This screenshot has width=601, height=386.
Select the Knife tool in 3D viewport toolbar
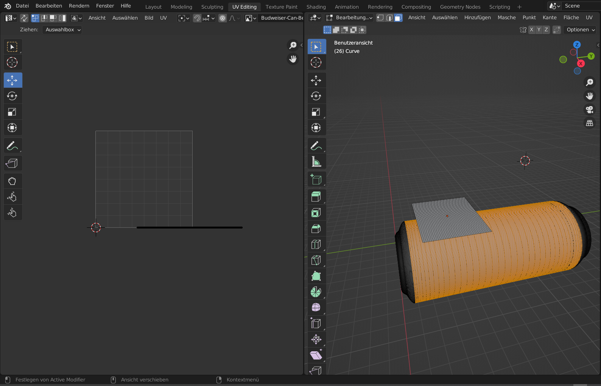point(316,260)
